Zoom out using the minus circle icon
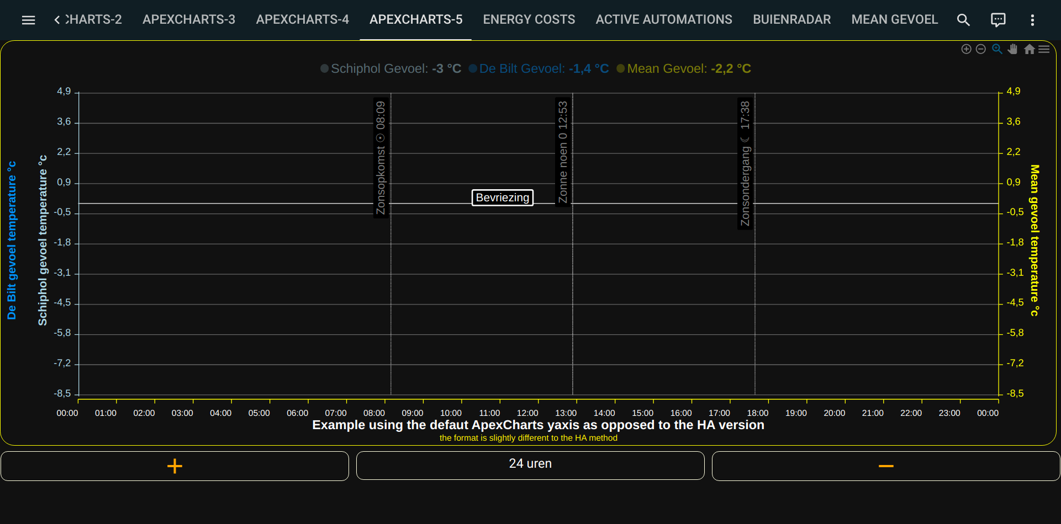 coord(981,49)
